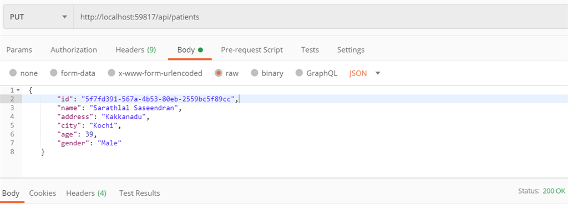Open the response Body tab

coord(11,193)
